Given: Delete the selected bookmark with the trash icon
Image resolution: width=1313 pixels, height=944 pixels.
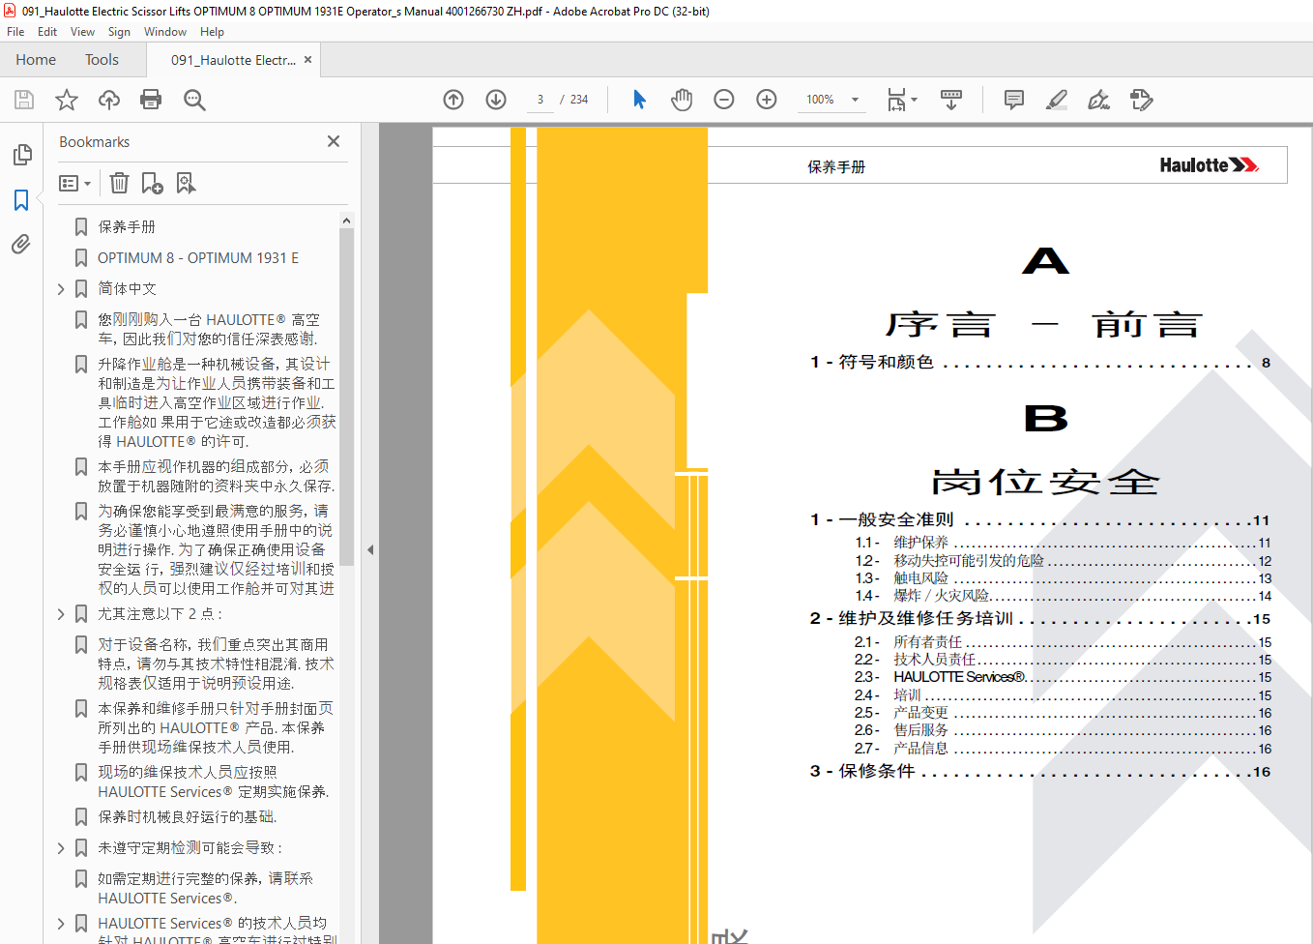Looking at the screenshot, I should (119, 183).
